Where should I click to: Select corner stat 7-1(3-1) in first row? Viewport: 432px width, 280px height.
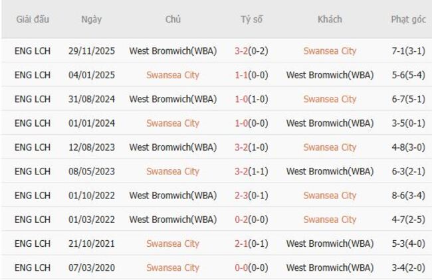408,51
